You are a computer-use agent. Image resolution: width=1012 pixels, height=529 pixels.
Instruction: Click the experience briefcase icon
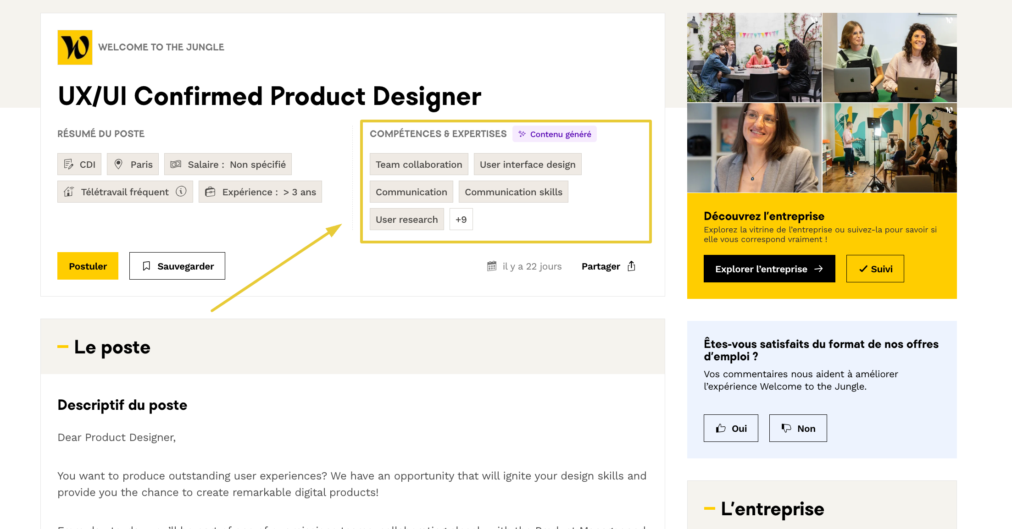pyautogui.click(x=210, y=192)
